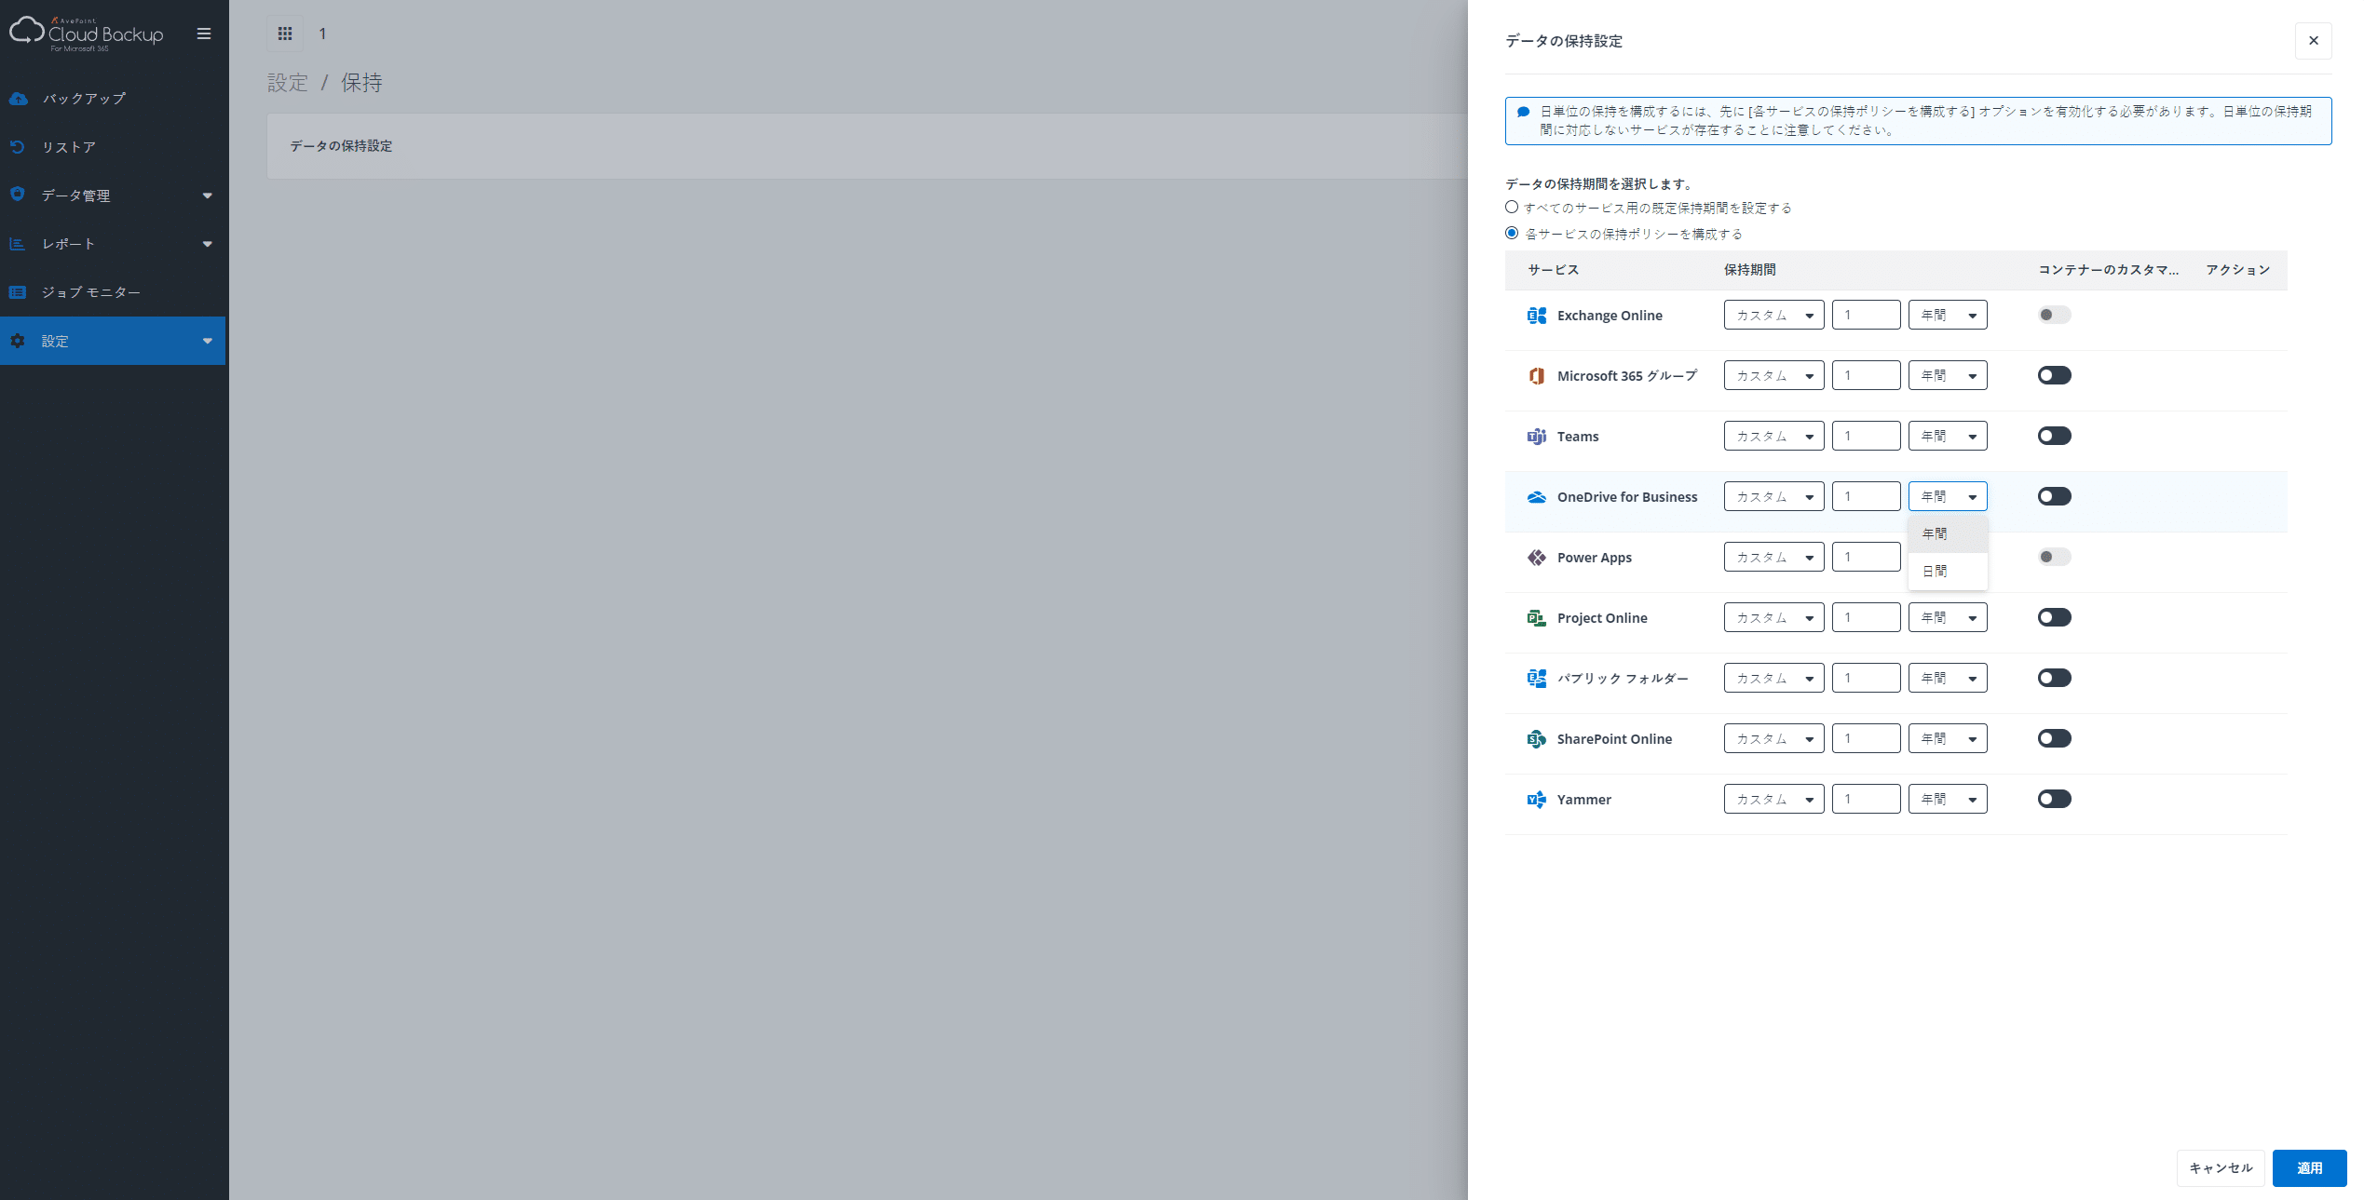Open the 年間 unit dropdown for SharePoint Online

coord(1948,738)
